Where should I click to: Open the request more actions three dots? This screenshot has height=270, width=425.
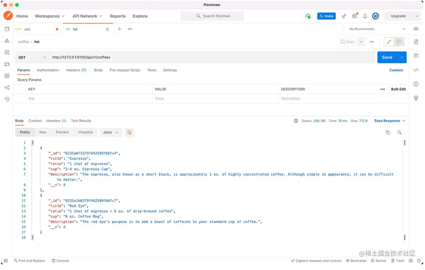click(372, 42)
